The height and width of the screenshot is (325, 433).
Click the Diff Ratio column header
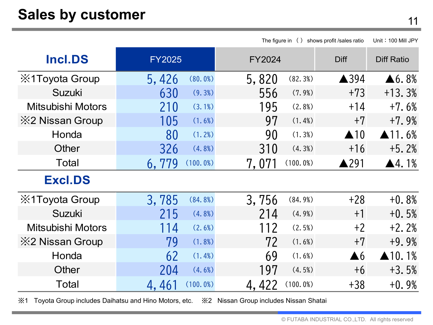(392, 59)
